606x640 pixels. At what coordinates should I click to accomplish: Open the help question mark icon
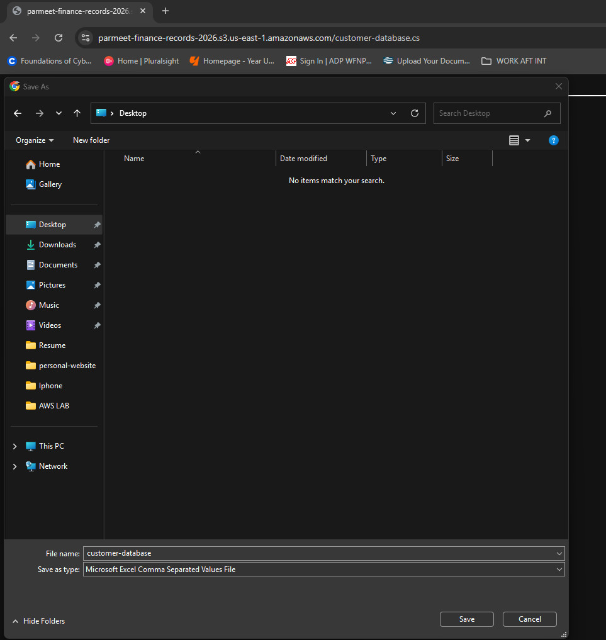point(553,140)
